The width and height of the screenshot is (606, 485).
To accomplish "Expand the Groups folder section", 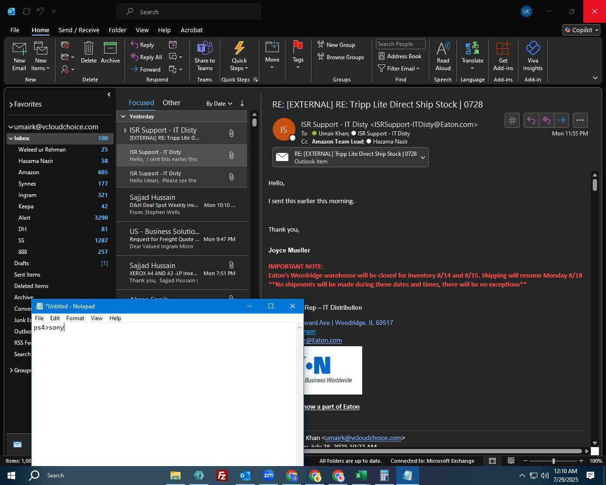I will (11, 370).
